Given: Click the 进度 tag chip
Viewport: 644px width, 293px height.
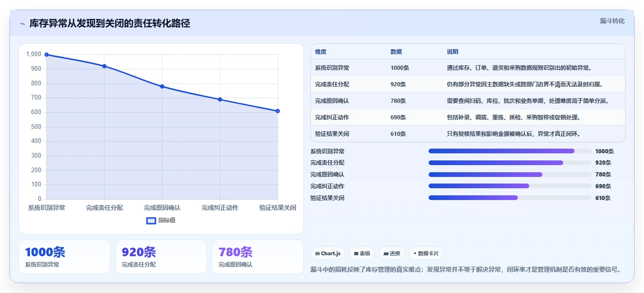Looking at the screenshot, I should pos(392,253).
